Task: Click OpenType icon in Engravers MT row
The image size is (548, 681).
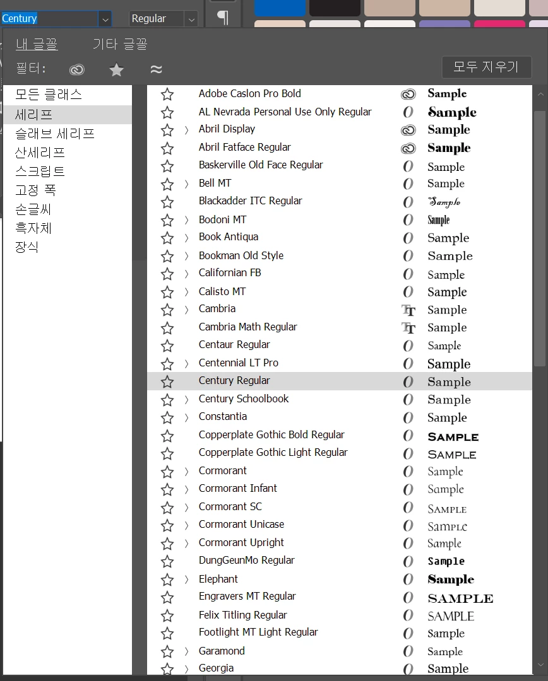Action: [x=408, y=598]
